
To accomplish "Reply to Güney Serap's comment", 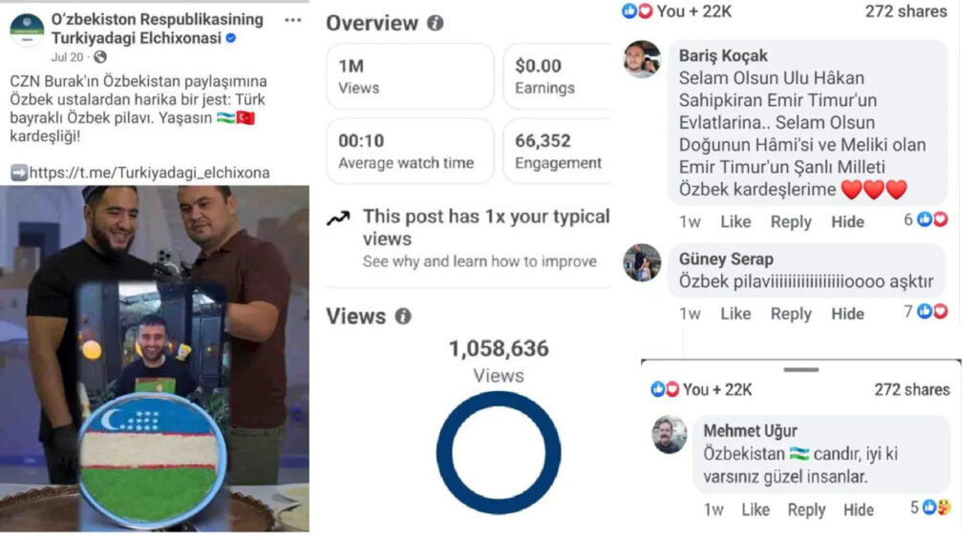I will click(x=791, y=314).
